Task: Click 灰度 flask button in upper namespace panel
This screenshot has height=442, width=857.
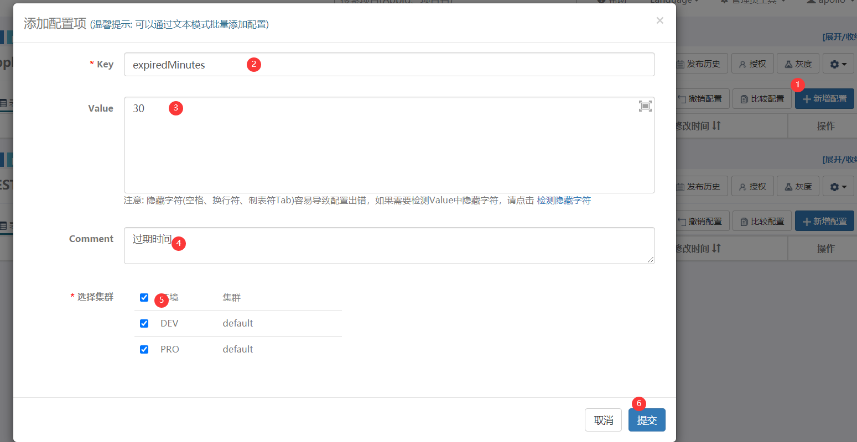Action: 798,64
